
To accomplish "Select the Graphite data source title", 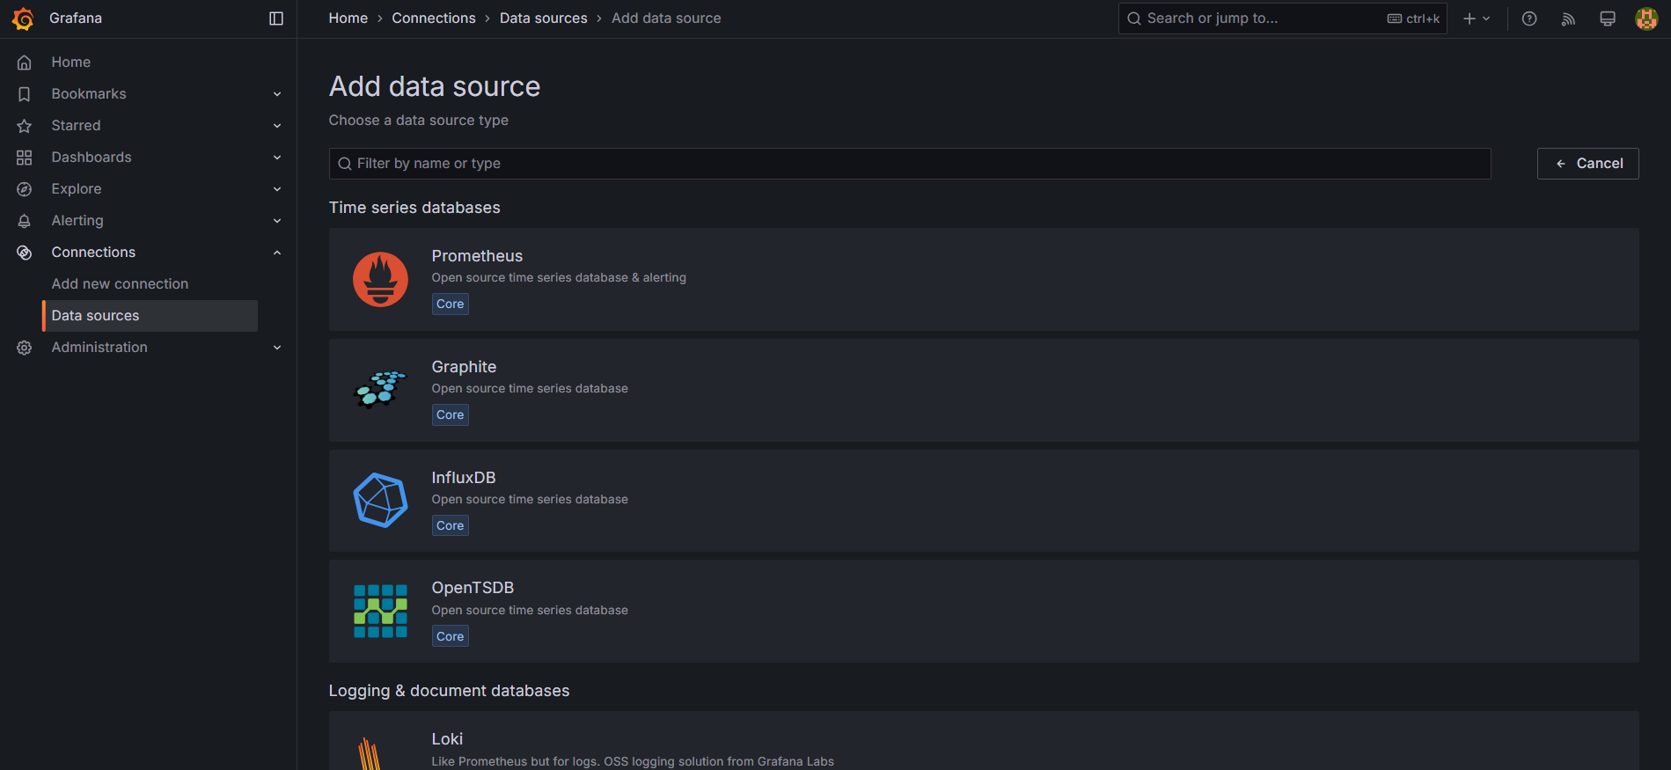I will (x=464, y=367).
